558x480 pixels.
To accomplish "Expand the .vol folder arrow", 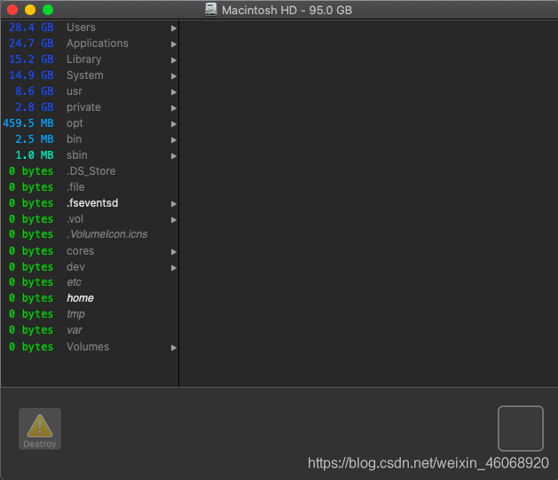I will pos(174,220).
